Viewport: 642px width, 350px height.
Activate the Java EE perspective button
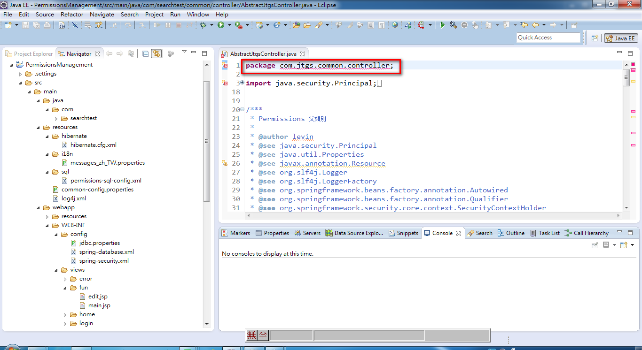pyautogui.click(x=621, y=37)
